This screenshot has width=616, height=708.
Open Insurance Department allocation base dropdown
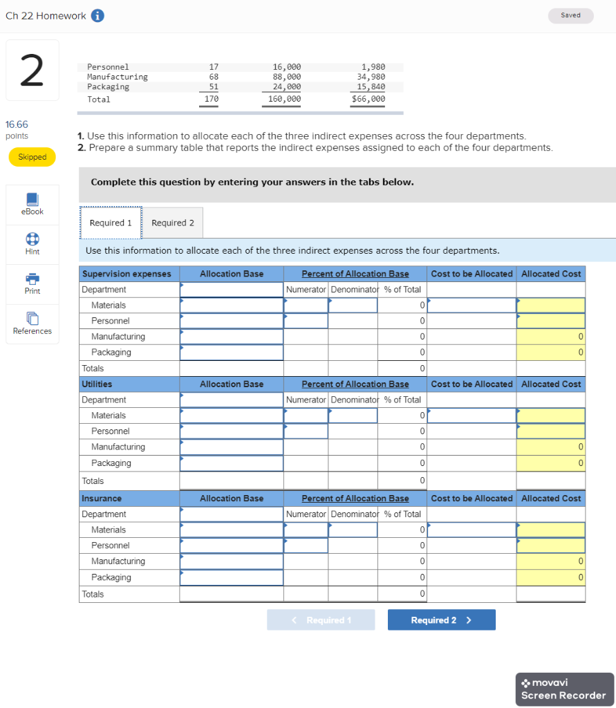pyautogui.click(x=232, y=514)
